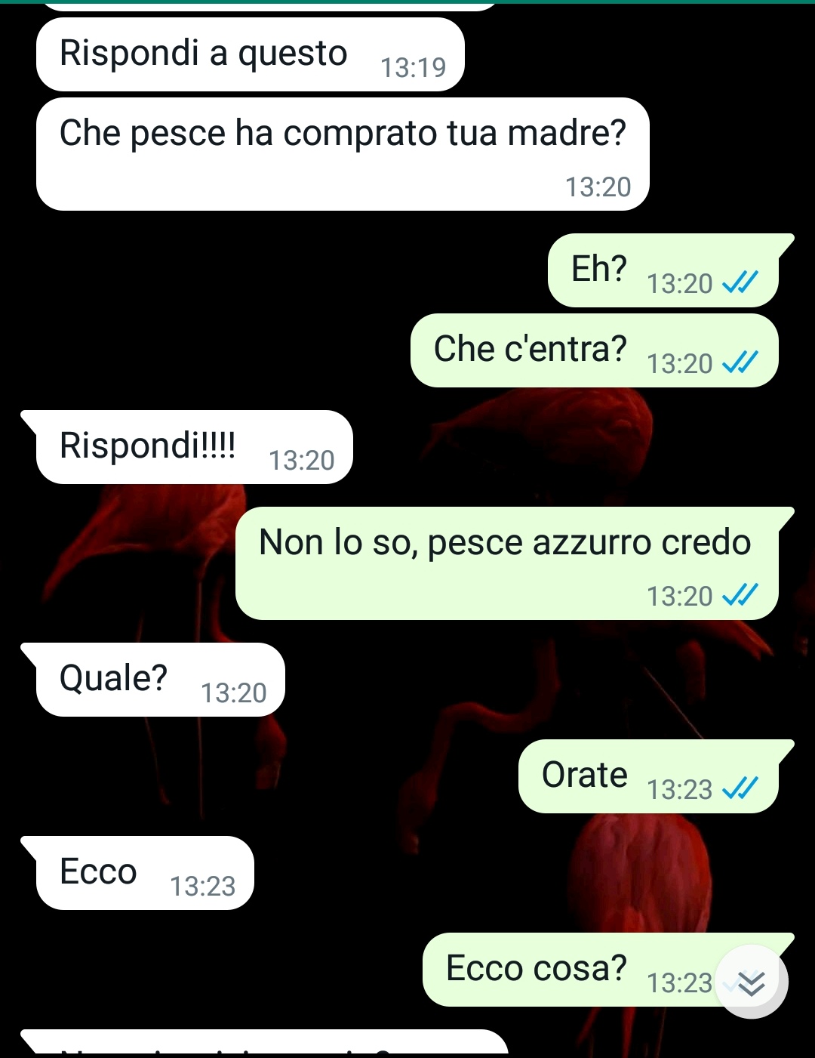Tap the scroll-to-bottom double chevron button
The height and width of the screenshot is (1058, 815).
(751, 982)
